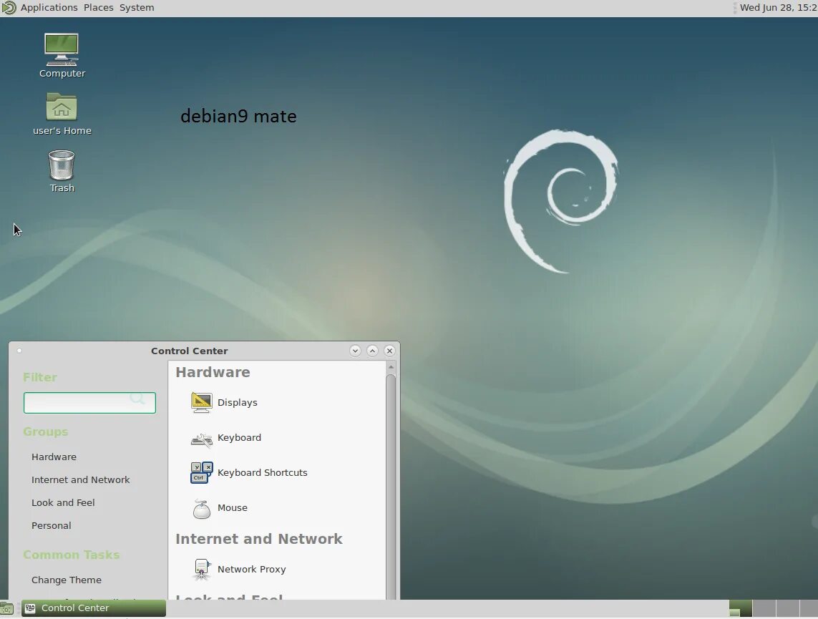818x619 pixels.
Task: Click the clock in the top panel
Action: [x=779, y=8]
